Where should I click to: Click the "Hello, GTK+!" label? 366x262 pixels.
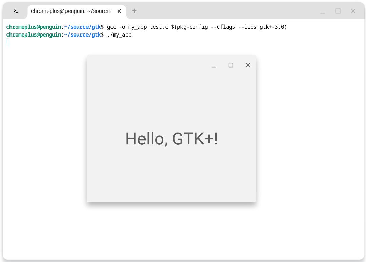click(x=171, y=139)
